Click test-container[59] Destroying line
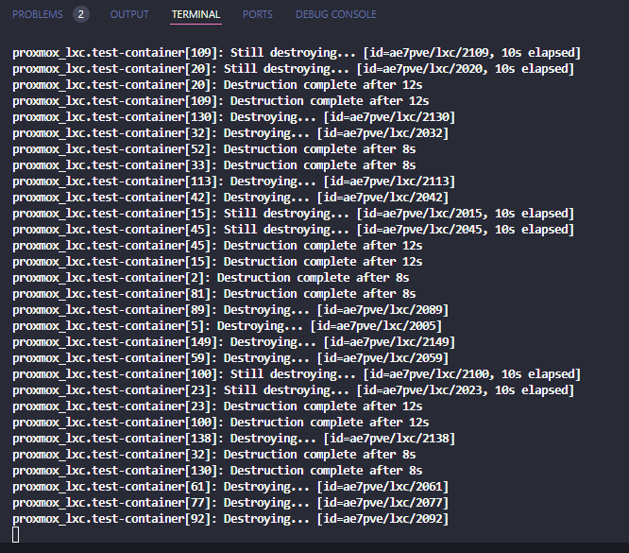629x553 pixels. 230,358
